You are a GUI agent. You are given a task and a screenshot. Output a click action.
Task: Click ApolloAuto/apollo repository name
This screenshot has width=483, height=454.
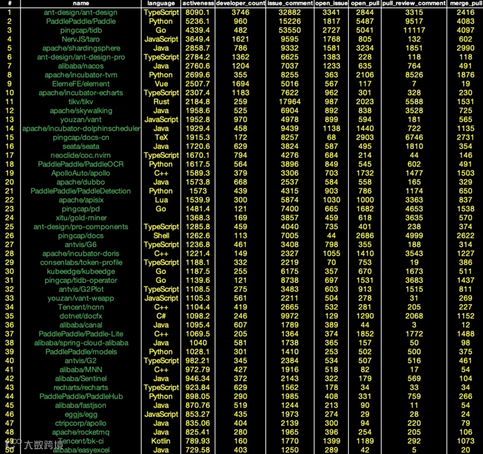coord(81,173)
